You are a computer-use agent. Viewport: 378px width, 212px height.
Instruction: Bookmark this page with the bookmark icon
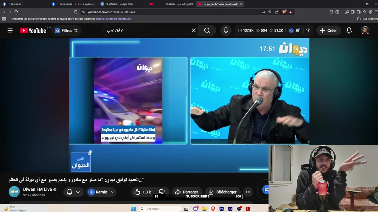click(76, 12)
